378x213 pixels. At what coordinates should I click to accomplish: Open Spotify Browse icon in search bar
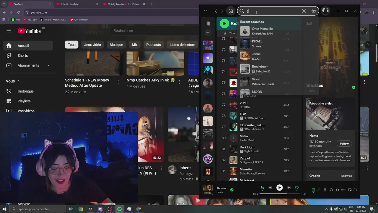314,11
